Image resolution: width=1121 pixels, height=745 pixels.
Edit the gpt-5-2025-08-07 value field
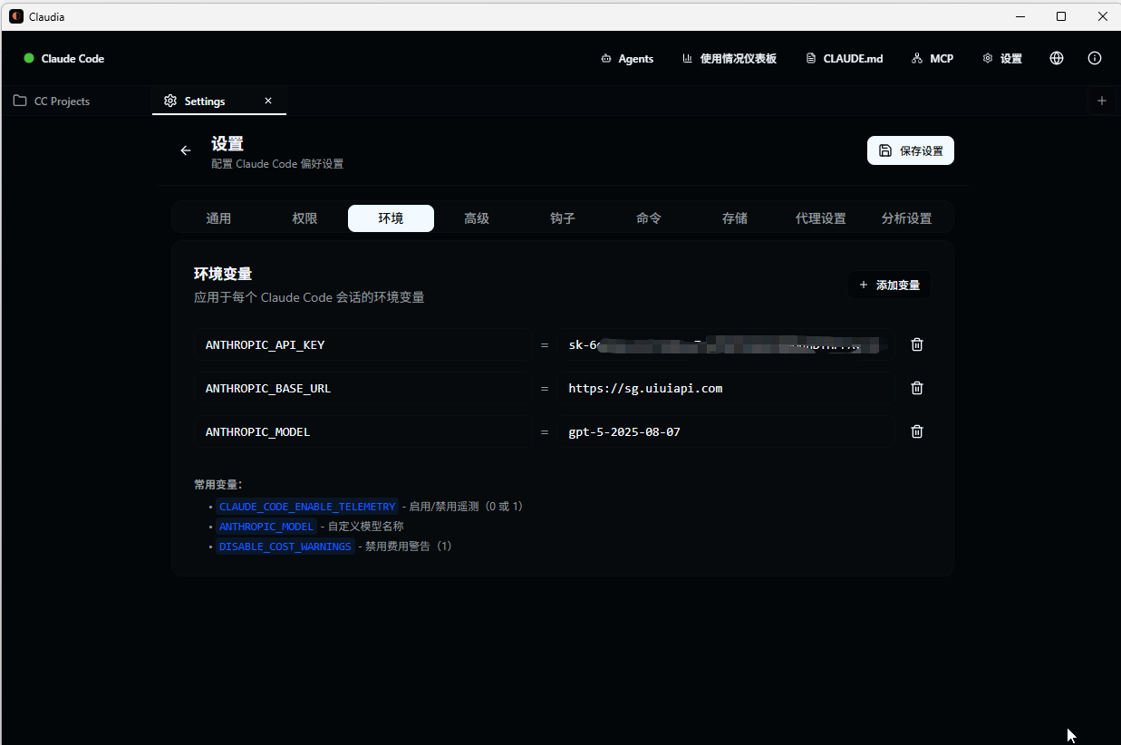(x=728, y=431)
